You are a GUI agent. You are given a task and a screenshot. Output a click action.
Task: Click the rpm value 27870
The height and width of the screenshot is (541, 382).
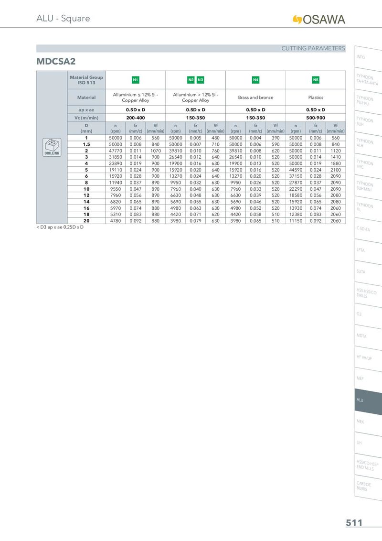tap(296, 183)
